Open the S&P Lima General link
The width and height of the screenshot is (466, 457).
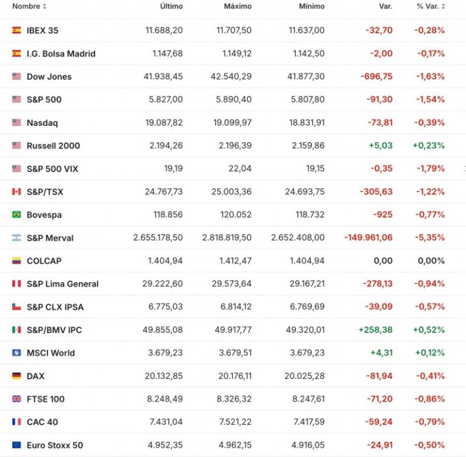(x=62, y=284)
